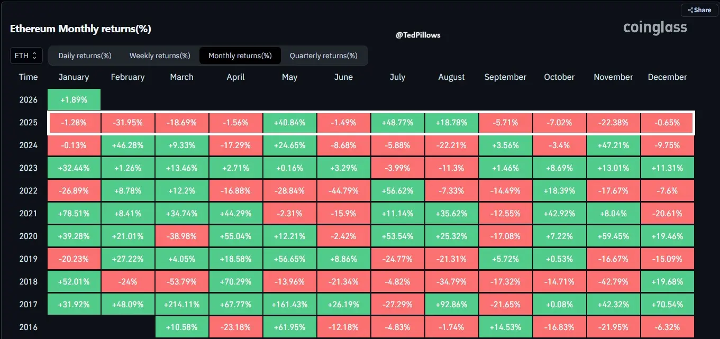Switch to Daily returns(%) tab
Viewport: 720px width, 339px height.
point(85,56)
